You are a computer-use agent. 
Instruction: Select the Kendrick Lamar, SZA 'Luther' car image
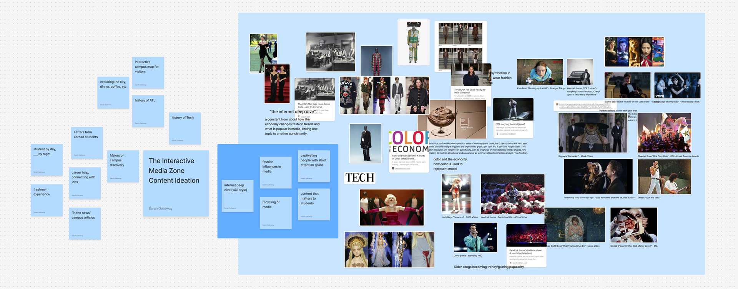580,72
